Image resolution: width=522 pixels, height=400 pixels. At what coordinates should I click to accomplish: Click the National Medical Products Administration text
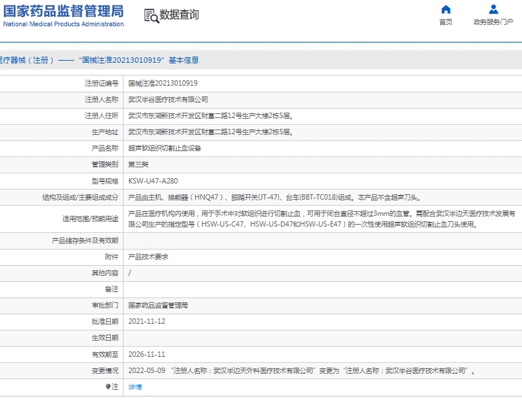(x=63, y=24)
